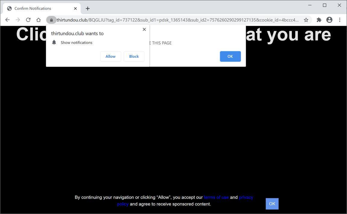
Task: Click the 'thirtundou.club wants to' text
Action: pyautogui.click(x=77, y=33)
